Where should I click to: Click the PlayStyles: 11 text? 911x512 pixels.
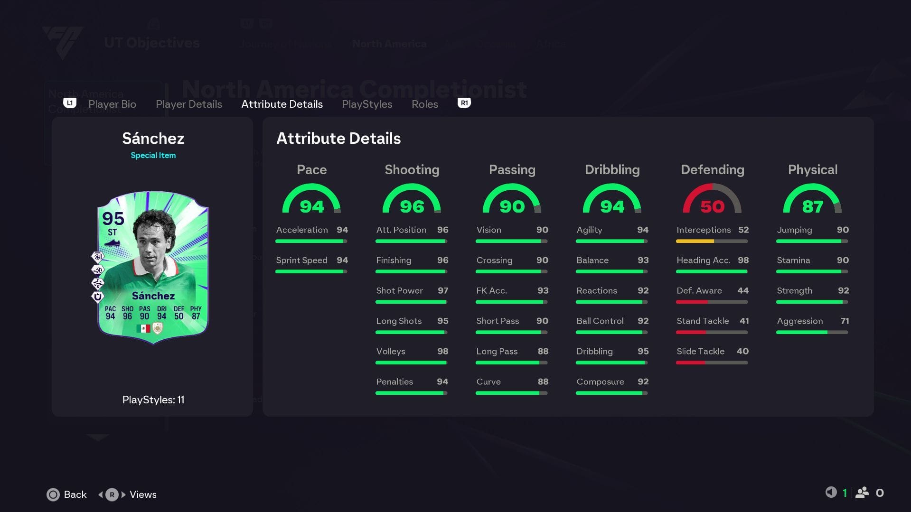[x=153, y=400]
